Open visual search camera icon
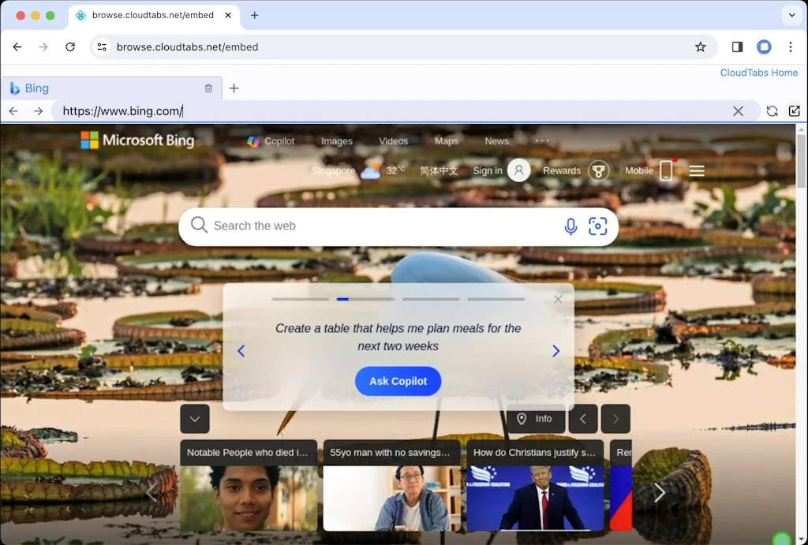Image resolution: width=808 pixels, height=545 pixels. tap(598, 226)
